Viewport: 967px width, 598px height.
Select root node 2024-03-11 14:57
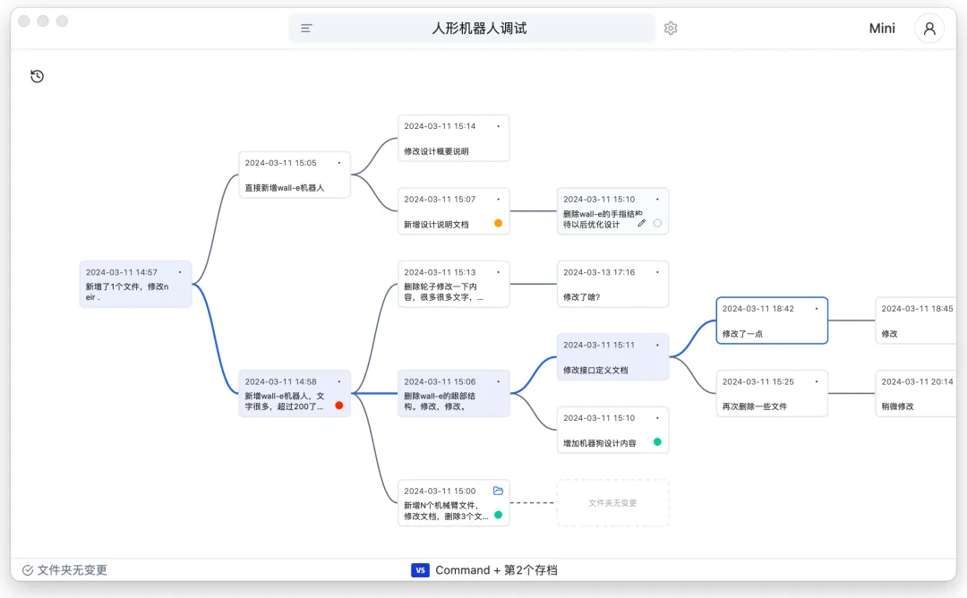[x=136, y=284]
